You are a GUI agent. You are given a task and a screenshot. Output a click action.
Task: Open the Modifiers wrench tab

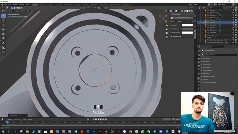[x=199, y=82]
